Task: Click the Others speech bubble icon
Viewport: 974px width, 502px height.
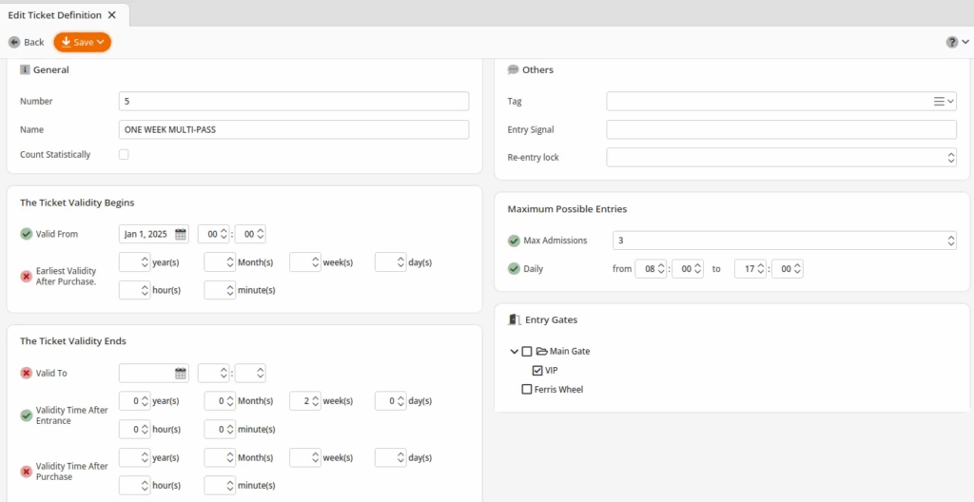Action: [x=513, y=69]
